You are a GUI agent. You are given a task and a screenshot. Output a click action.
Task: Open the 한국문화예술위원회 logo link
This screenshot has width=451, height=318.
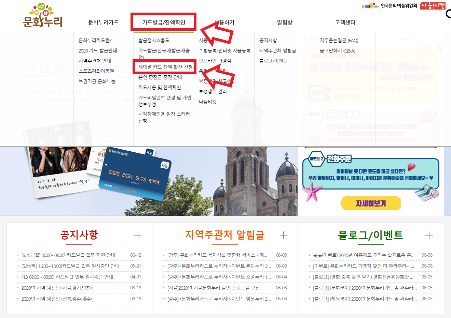tap(389, 6)
